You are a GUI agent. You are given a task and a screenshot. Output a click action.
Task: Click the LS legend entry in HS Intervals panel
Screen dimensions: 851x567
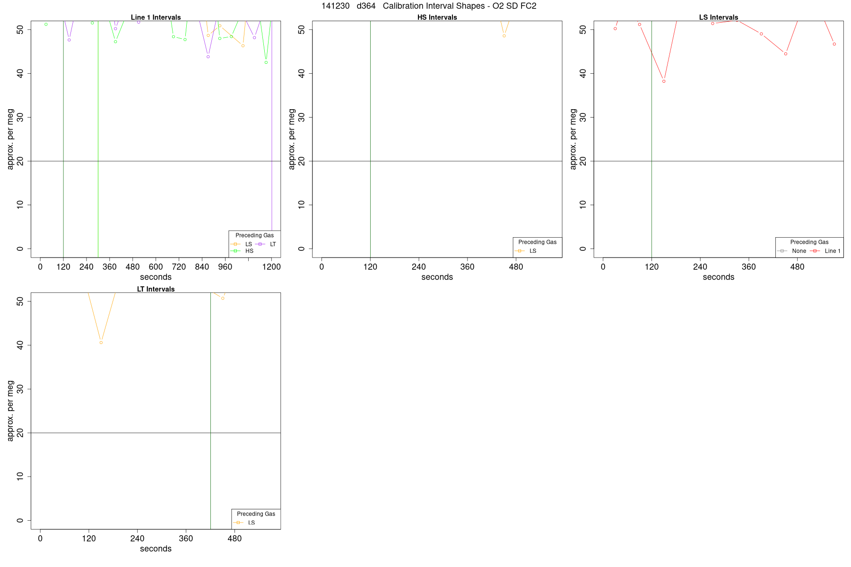point(526,251)
